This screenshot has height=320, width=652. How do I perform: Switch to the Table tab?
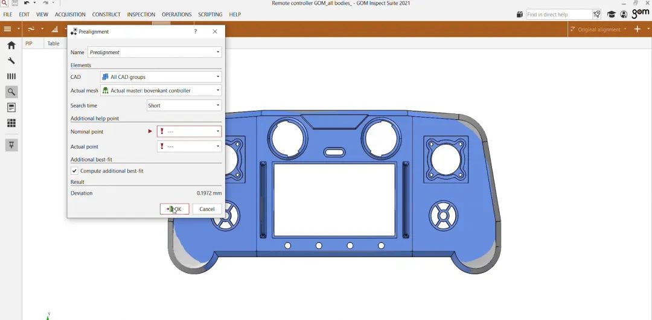click(53, 43)
